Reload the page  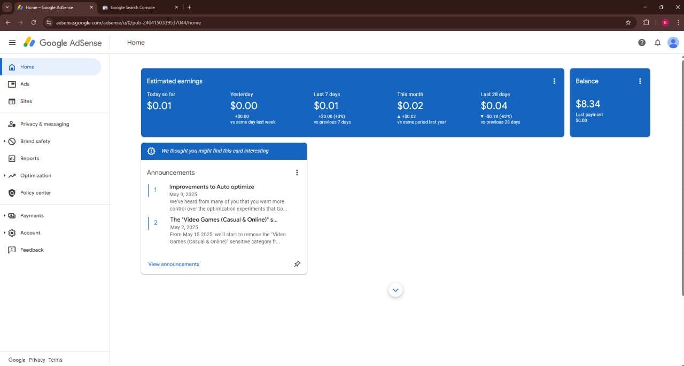pyautogui.click(x=34, y=22)
